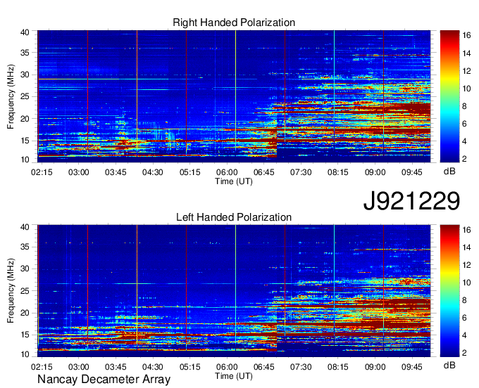Click the 'Time (UT)' label under top plot
Image resolution: width=479 pixels, height=388 pixels.
pos(234,181)
